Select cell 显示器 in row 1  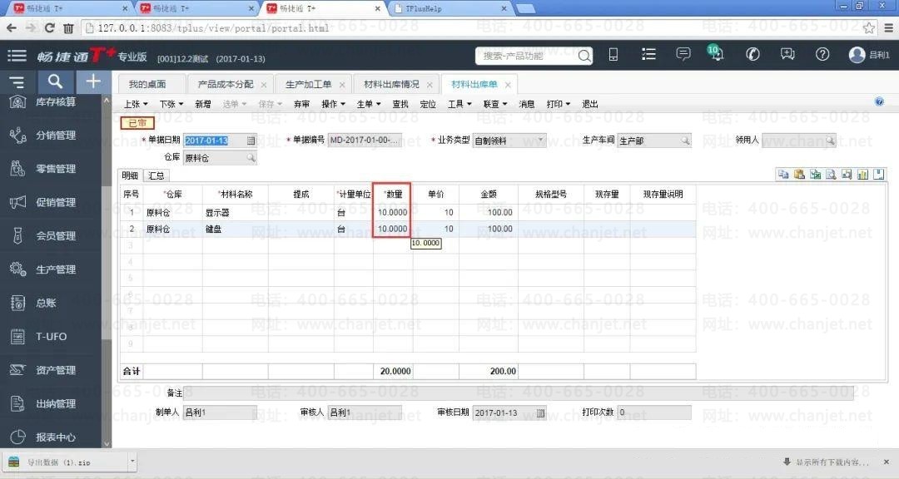click(x=235, y=212)
